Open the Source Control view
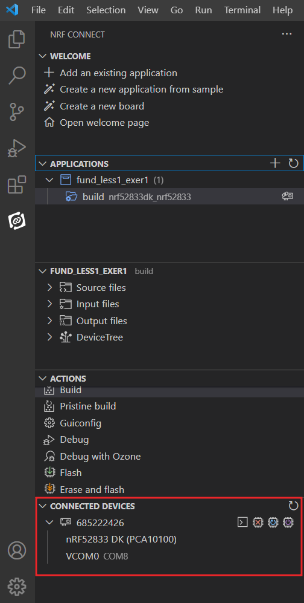 [17, 111]
